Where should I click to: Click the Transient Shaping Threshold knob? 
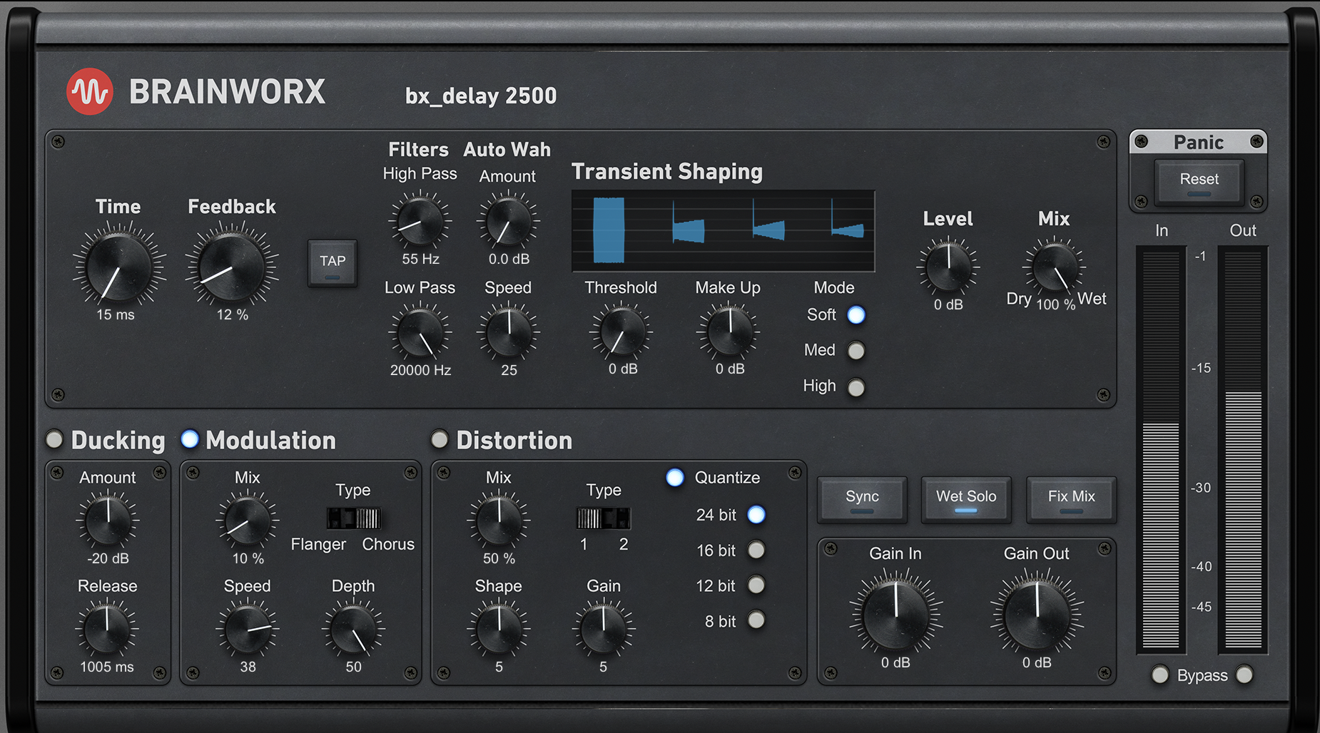(621, 332)
